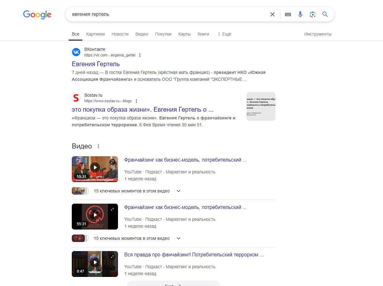Open three-dot menu next to sostav.ru result
Viewport: 383px width, 286px height.
click(136, 101)
